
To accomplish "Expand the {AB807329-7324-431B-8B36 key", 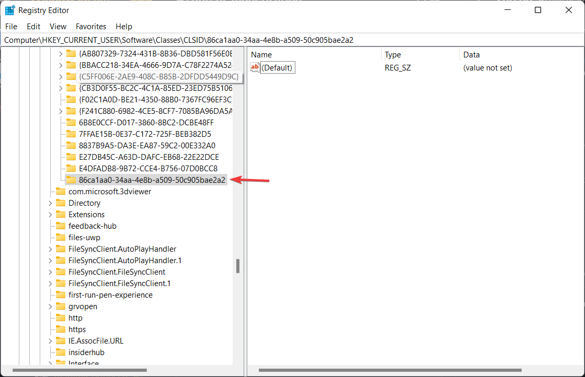I will coord(61,54).
